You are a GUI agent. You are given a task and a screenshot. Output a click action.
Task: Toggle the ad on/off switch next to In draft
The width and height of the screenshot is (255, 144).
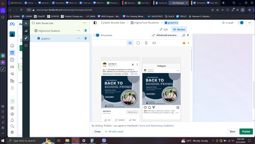pyautogui.click(x=240, y=23)
